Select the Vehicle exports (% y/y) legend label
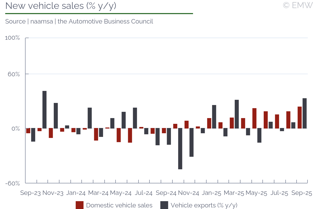Screen dimensions: 313x209 204,205
